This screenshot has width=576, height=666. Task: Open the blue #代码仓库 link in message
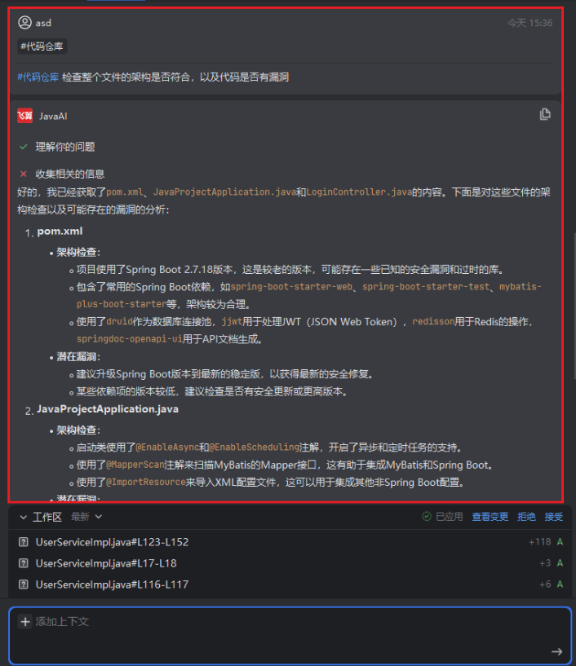pos(38,77)
